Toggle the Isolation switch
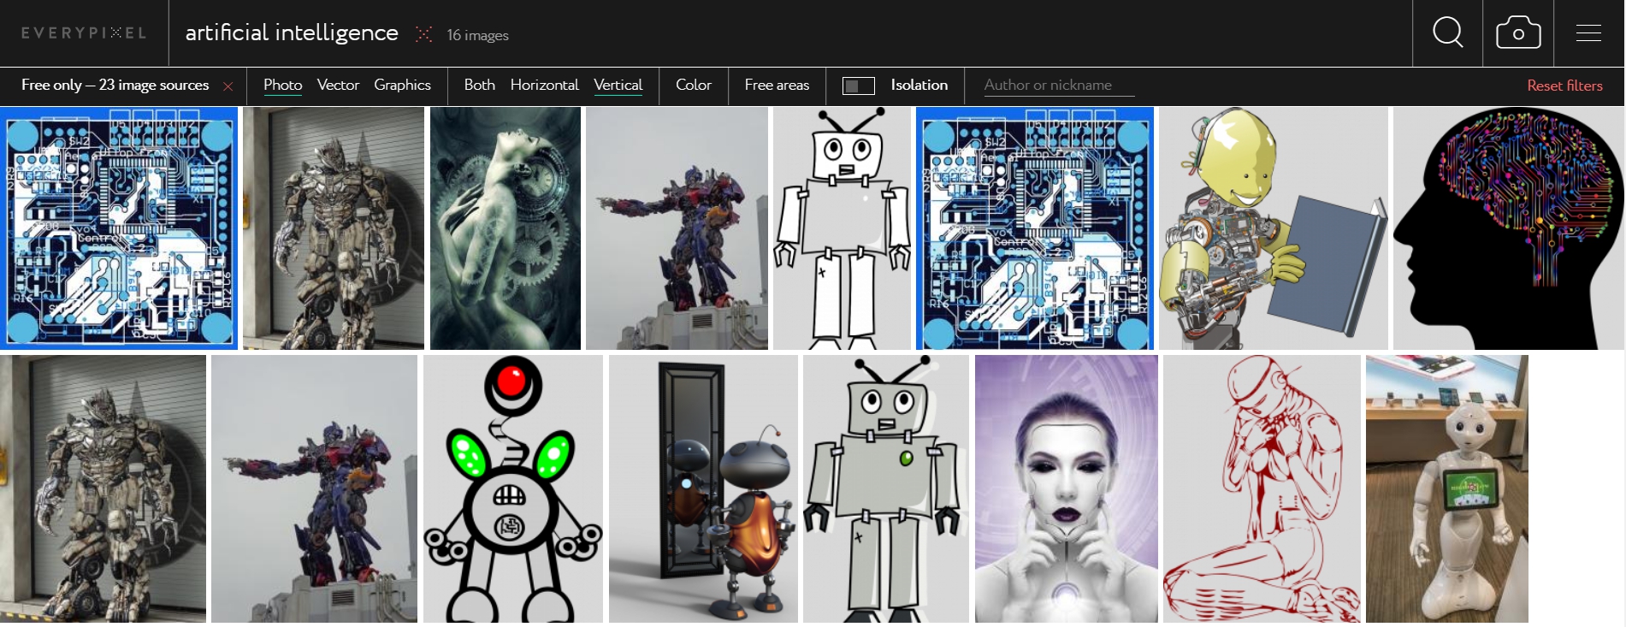The height and width of the screenshot is (627, 1626). (858, 86)
